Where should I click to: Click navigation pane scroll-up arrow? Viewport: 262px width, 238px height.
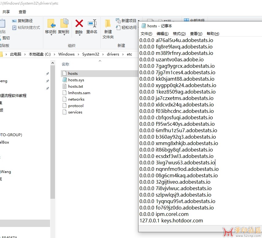[53, 63]
